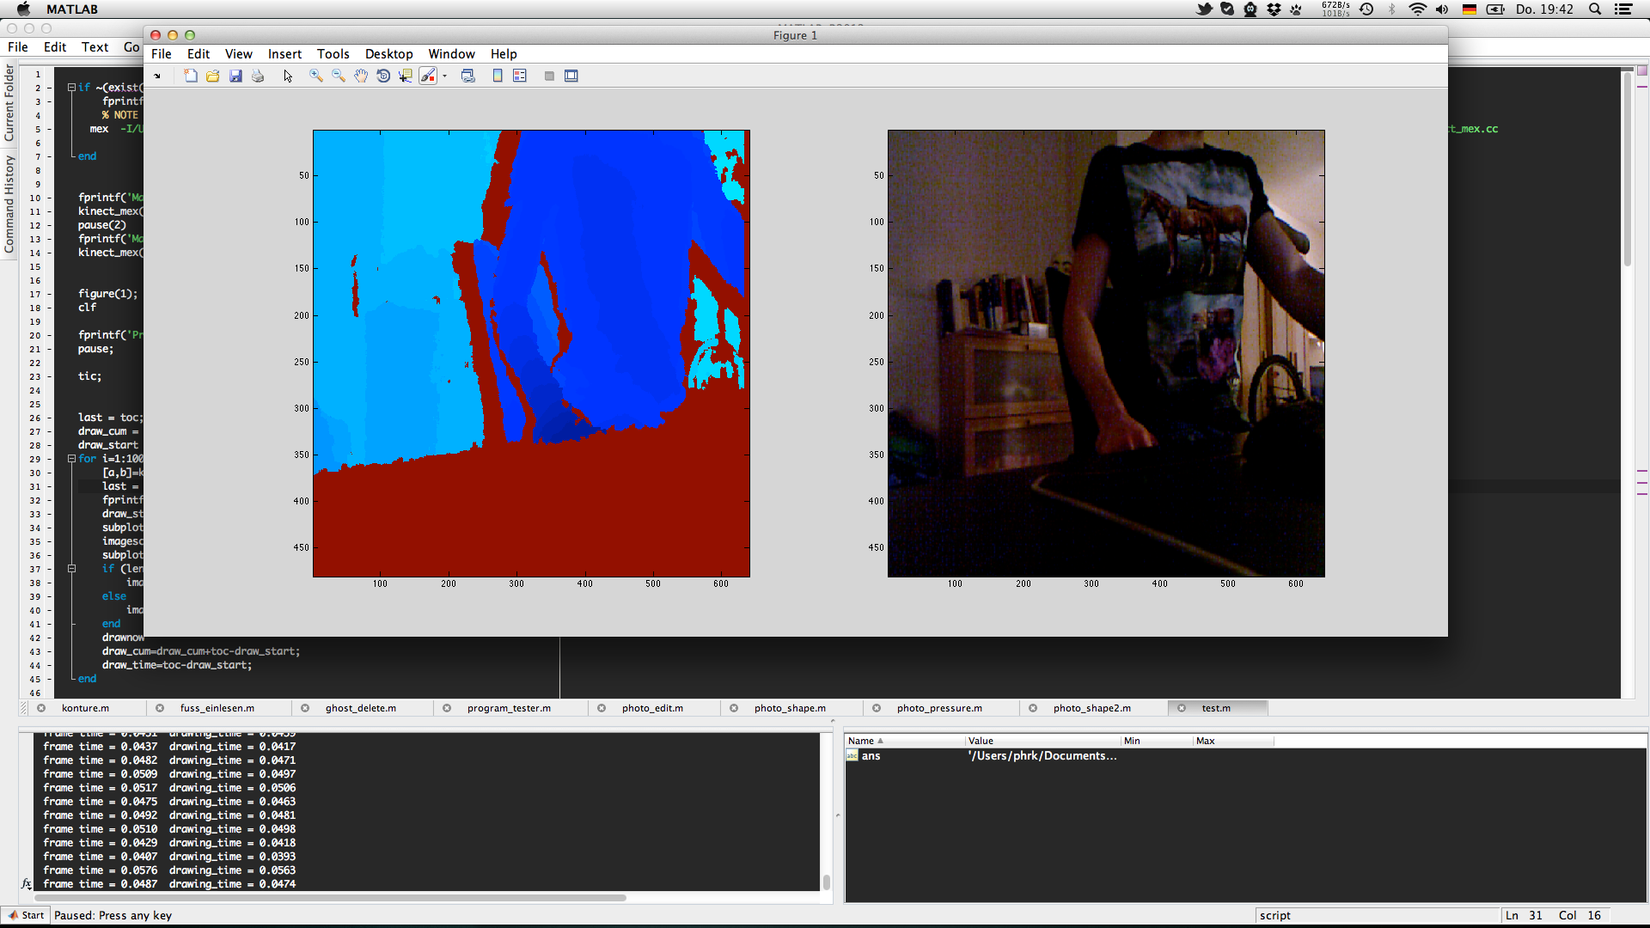The image size is (1650, 928).
Task: Insert a colorbar using the toolbar icon
Action: click(498, 76)
